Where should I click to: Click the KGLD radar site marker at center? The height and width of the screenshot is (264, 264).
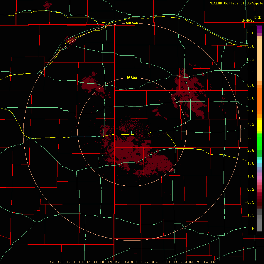pos(131,133)
